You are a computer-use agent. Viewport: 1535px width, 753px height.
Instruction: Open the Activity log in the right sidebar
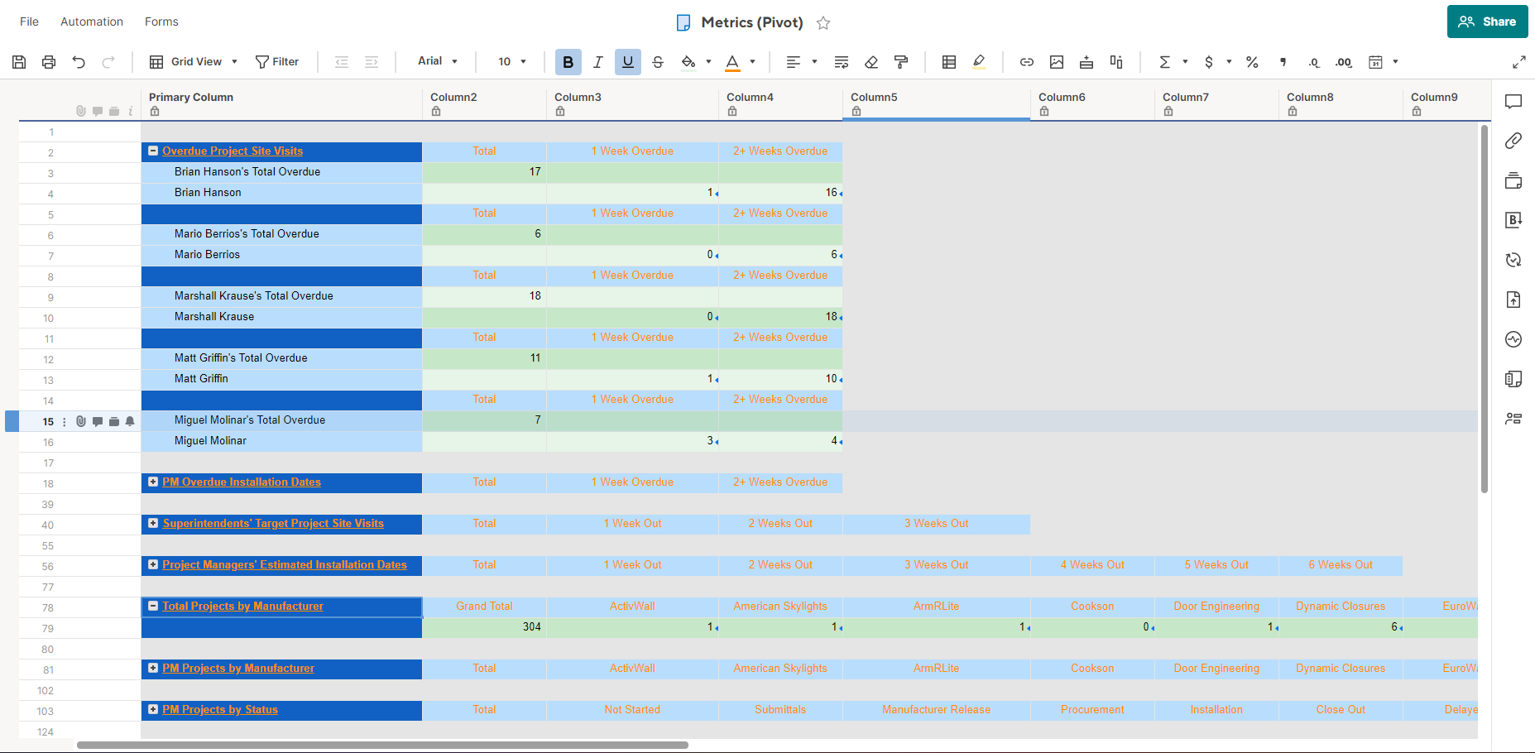pos(1513,339)
